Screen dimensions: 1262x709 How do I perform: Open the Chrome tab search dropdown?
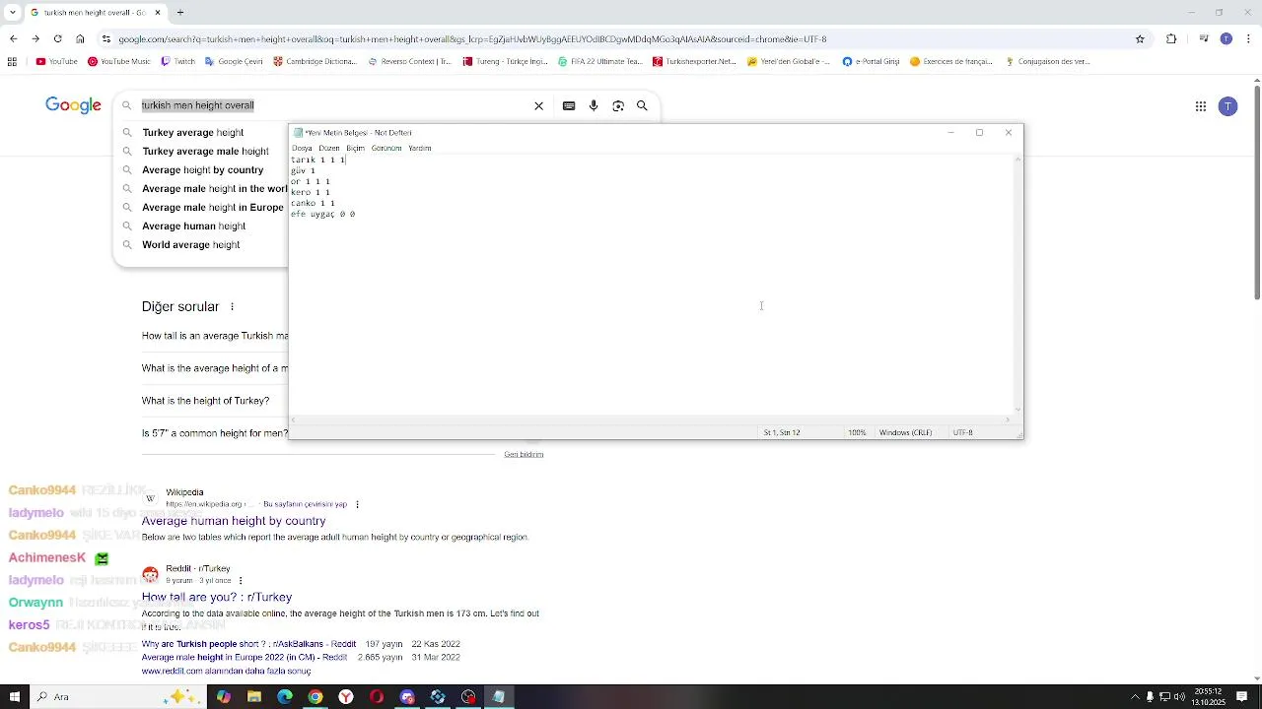13,13
